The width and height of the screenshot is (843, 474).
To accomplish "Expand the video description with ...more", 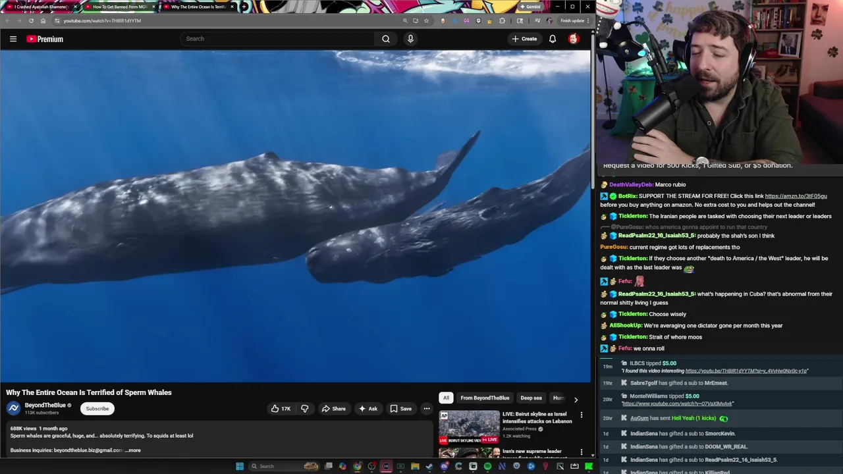I will 132,450.
